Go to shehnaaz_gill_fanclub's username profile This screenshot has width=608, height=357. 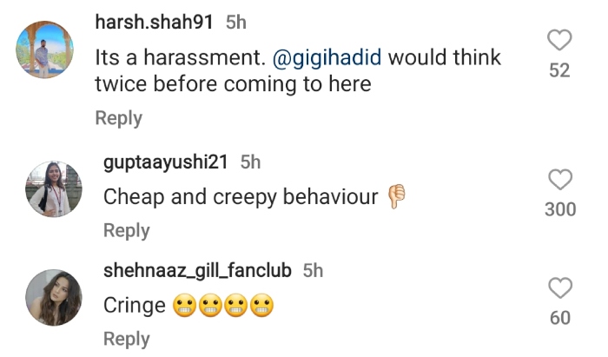point(197,270)
